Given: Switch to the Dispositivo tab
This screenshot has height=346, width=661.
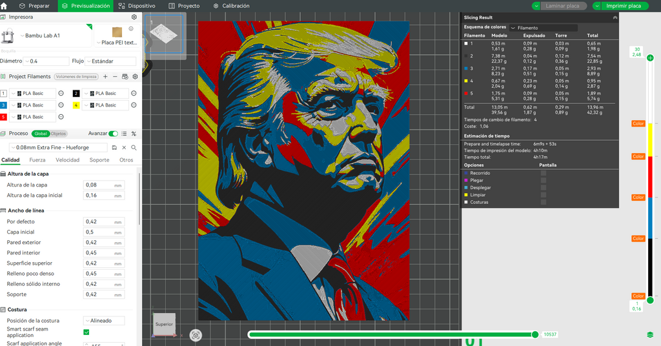Looking at the screenshot, I should click(137, 6).
